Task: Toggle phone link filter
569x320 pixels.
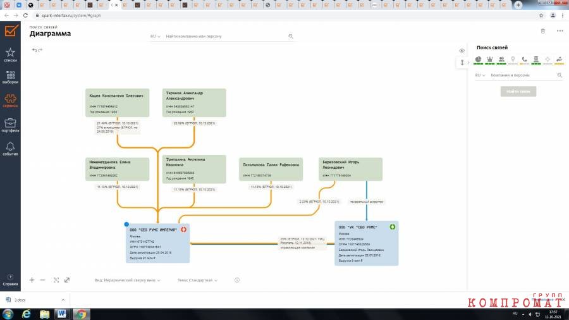Action: (x=524, y=60)
